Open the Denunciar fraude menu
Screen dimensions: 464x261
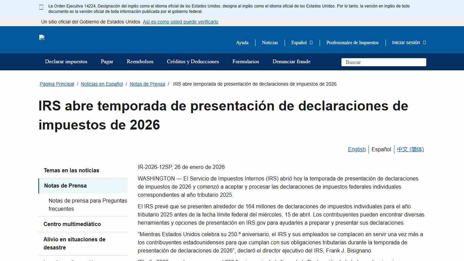pyautogui.click(x=291, y=62)
